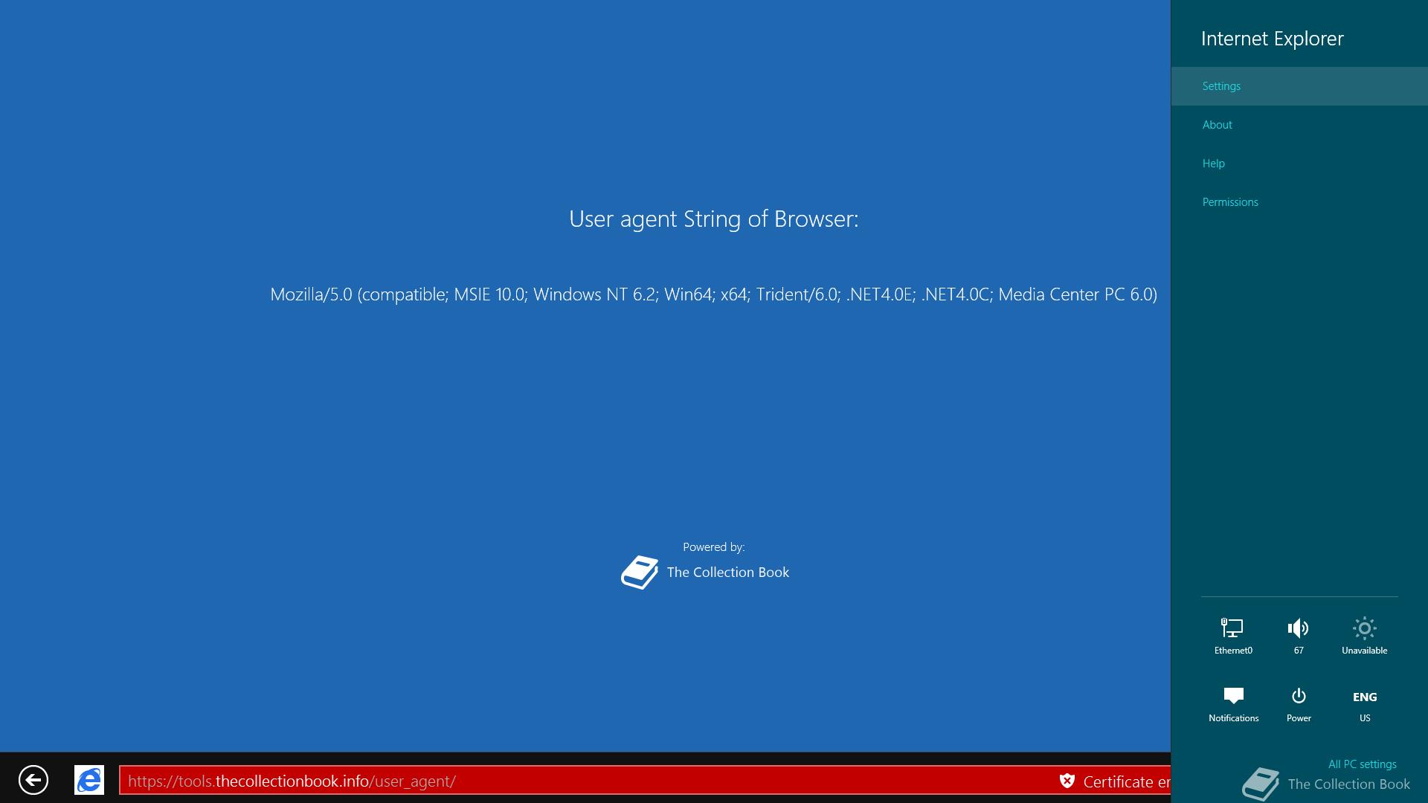The width and height of the screenshot is (1428, 803).
Task: Open the Power options
Action: tap(1299, 704)
